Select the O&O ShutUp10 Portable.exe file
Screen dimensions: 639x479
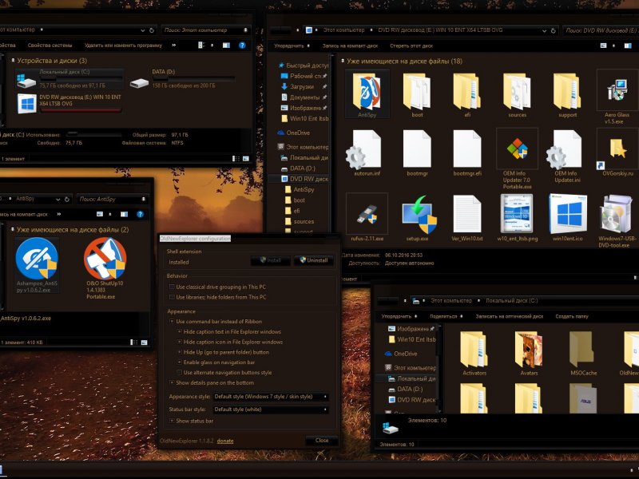click(x=105, y=268)
